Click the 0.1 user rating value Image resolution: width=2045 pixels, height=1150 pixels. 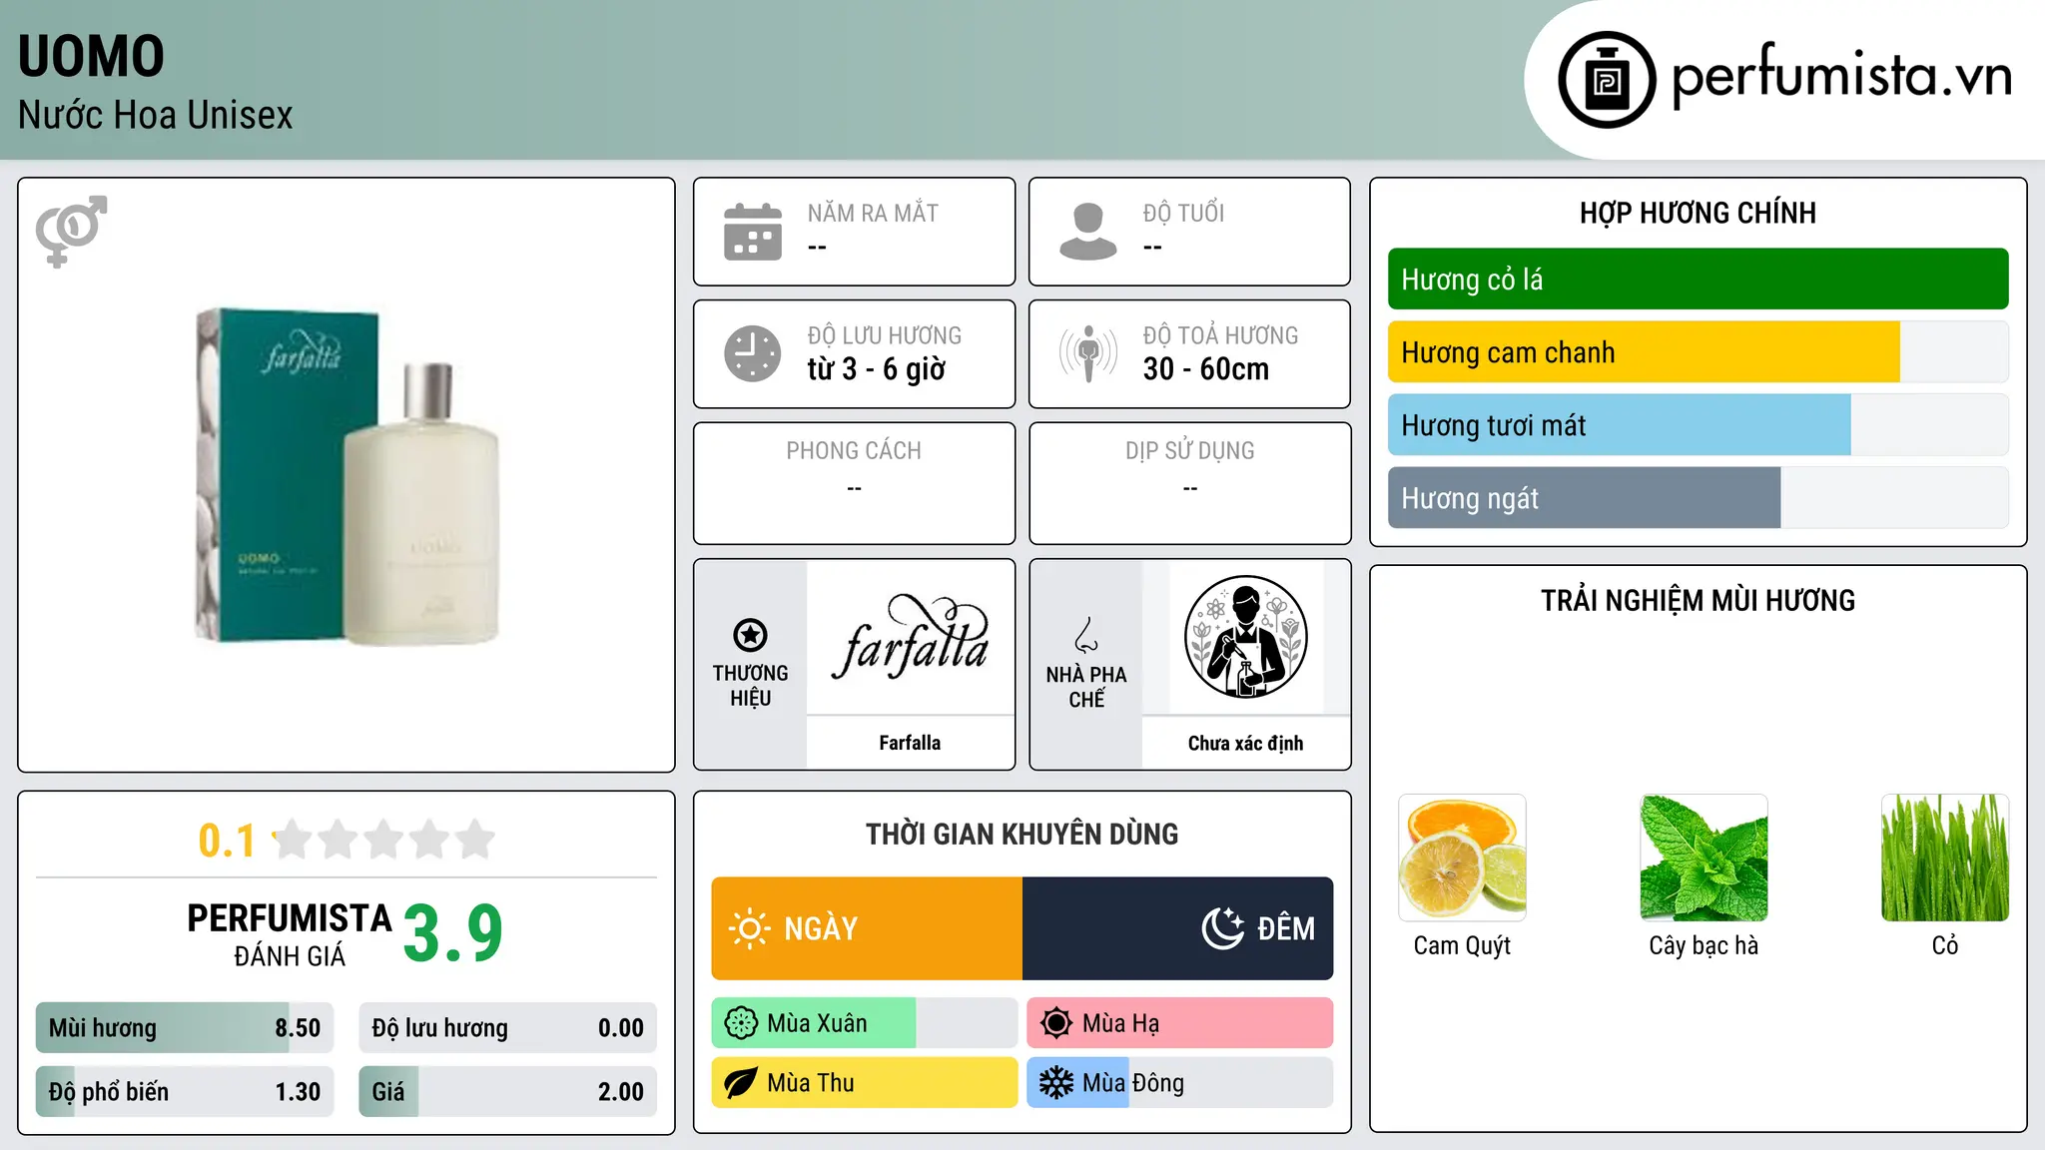pos(227,841)
